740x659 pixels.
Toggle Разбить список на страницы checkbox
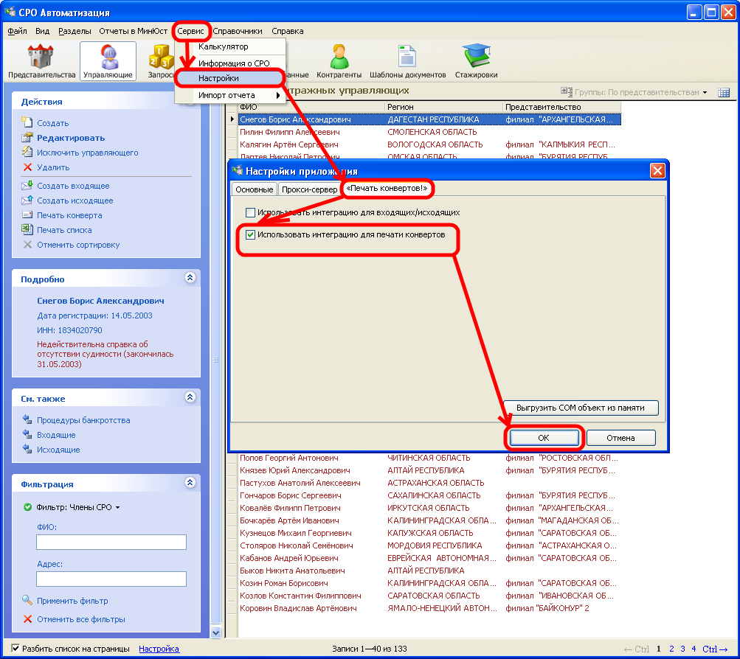pyautogui.click(x=15, y=649)
